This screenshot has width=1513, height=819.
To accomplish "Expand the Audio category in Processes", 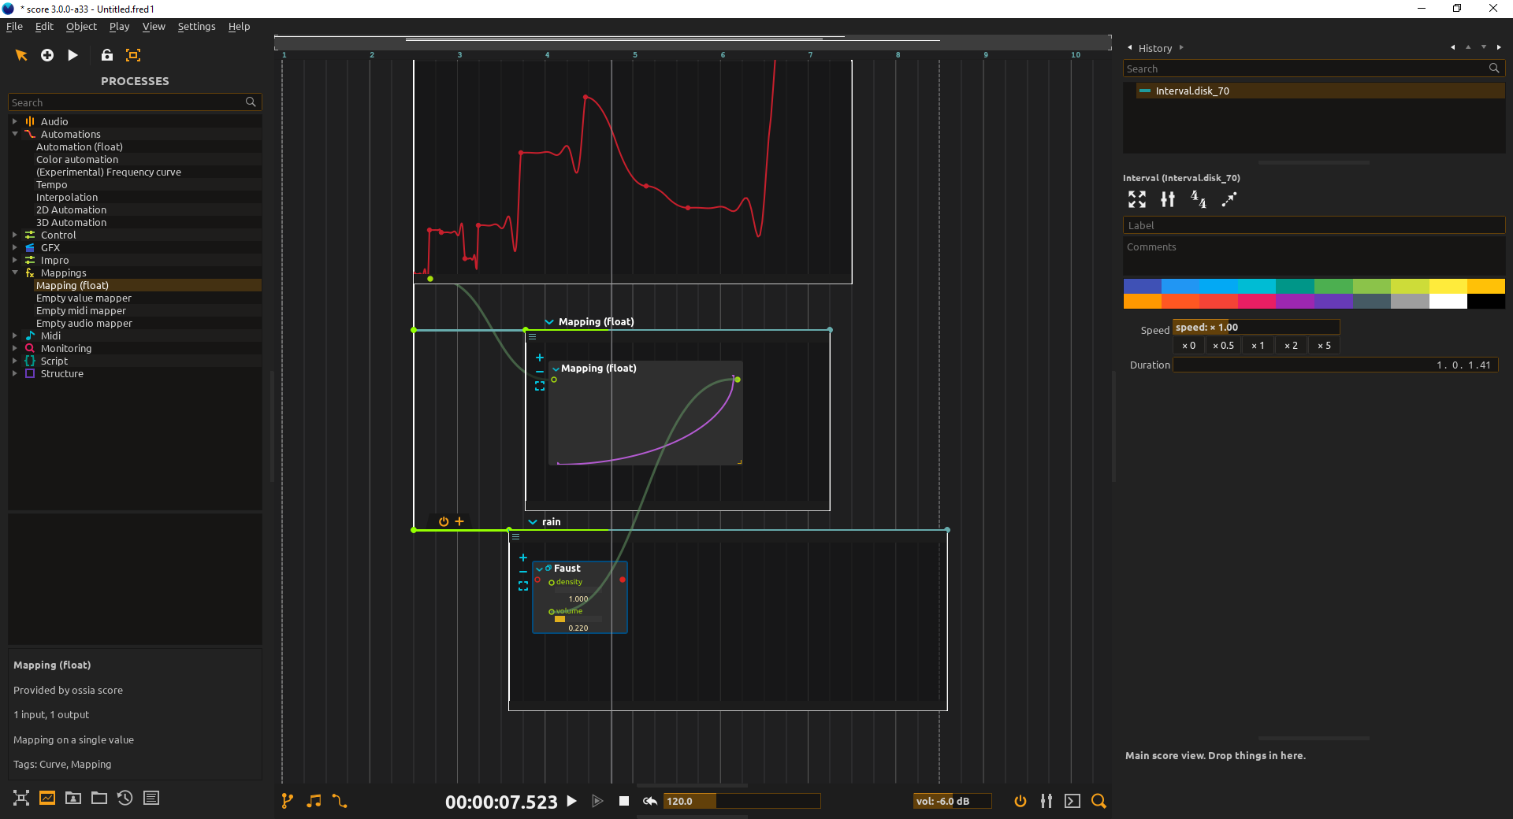I will [15, 121].
